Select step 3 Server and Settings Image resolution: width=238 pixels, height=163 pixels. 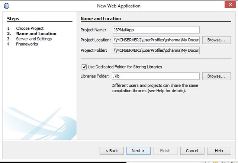34,39
